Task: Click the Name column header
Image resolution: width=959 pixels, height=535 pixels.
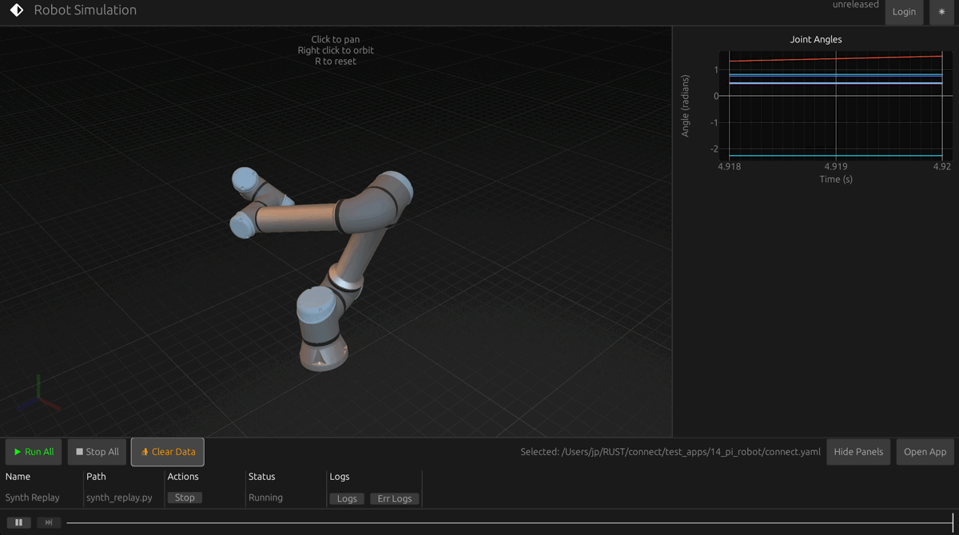Action: (18, 477)
